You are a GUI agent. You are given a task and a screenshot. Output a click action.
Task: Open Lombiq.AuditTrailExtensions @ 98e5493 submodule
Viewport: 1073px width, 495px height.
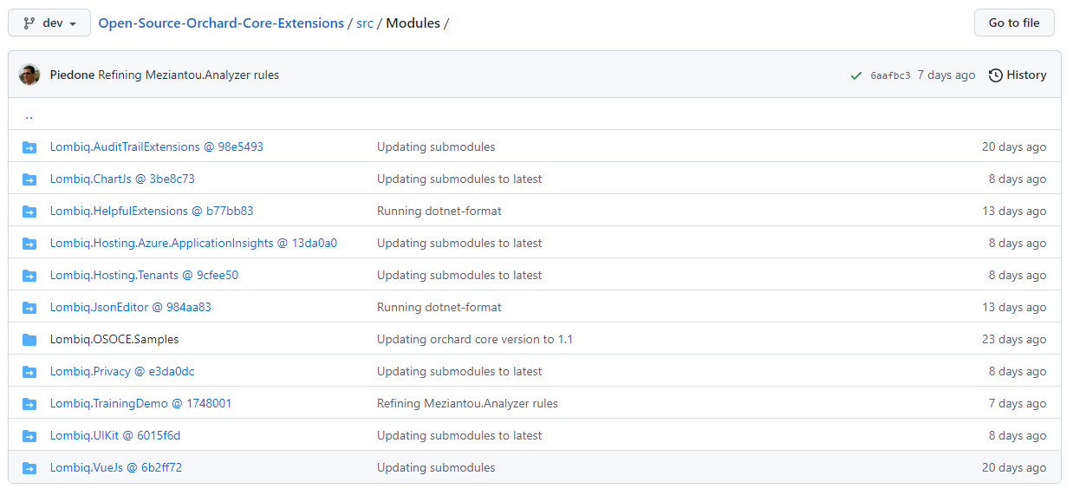[157, 147]
